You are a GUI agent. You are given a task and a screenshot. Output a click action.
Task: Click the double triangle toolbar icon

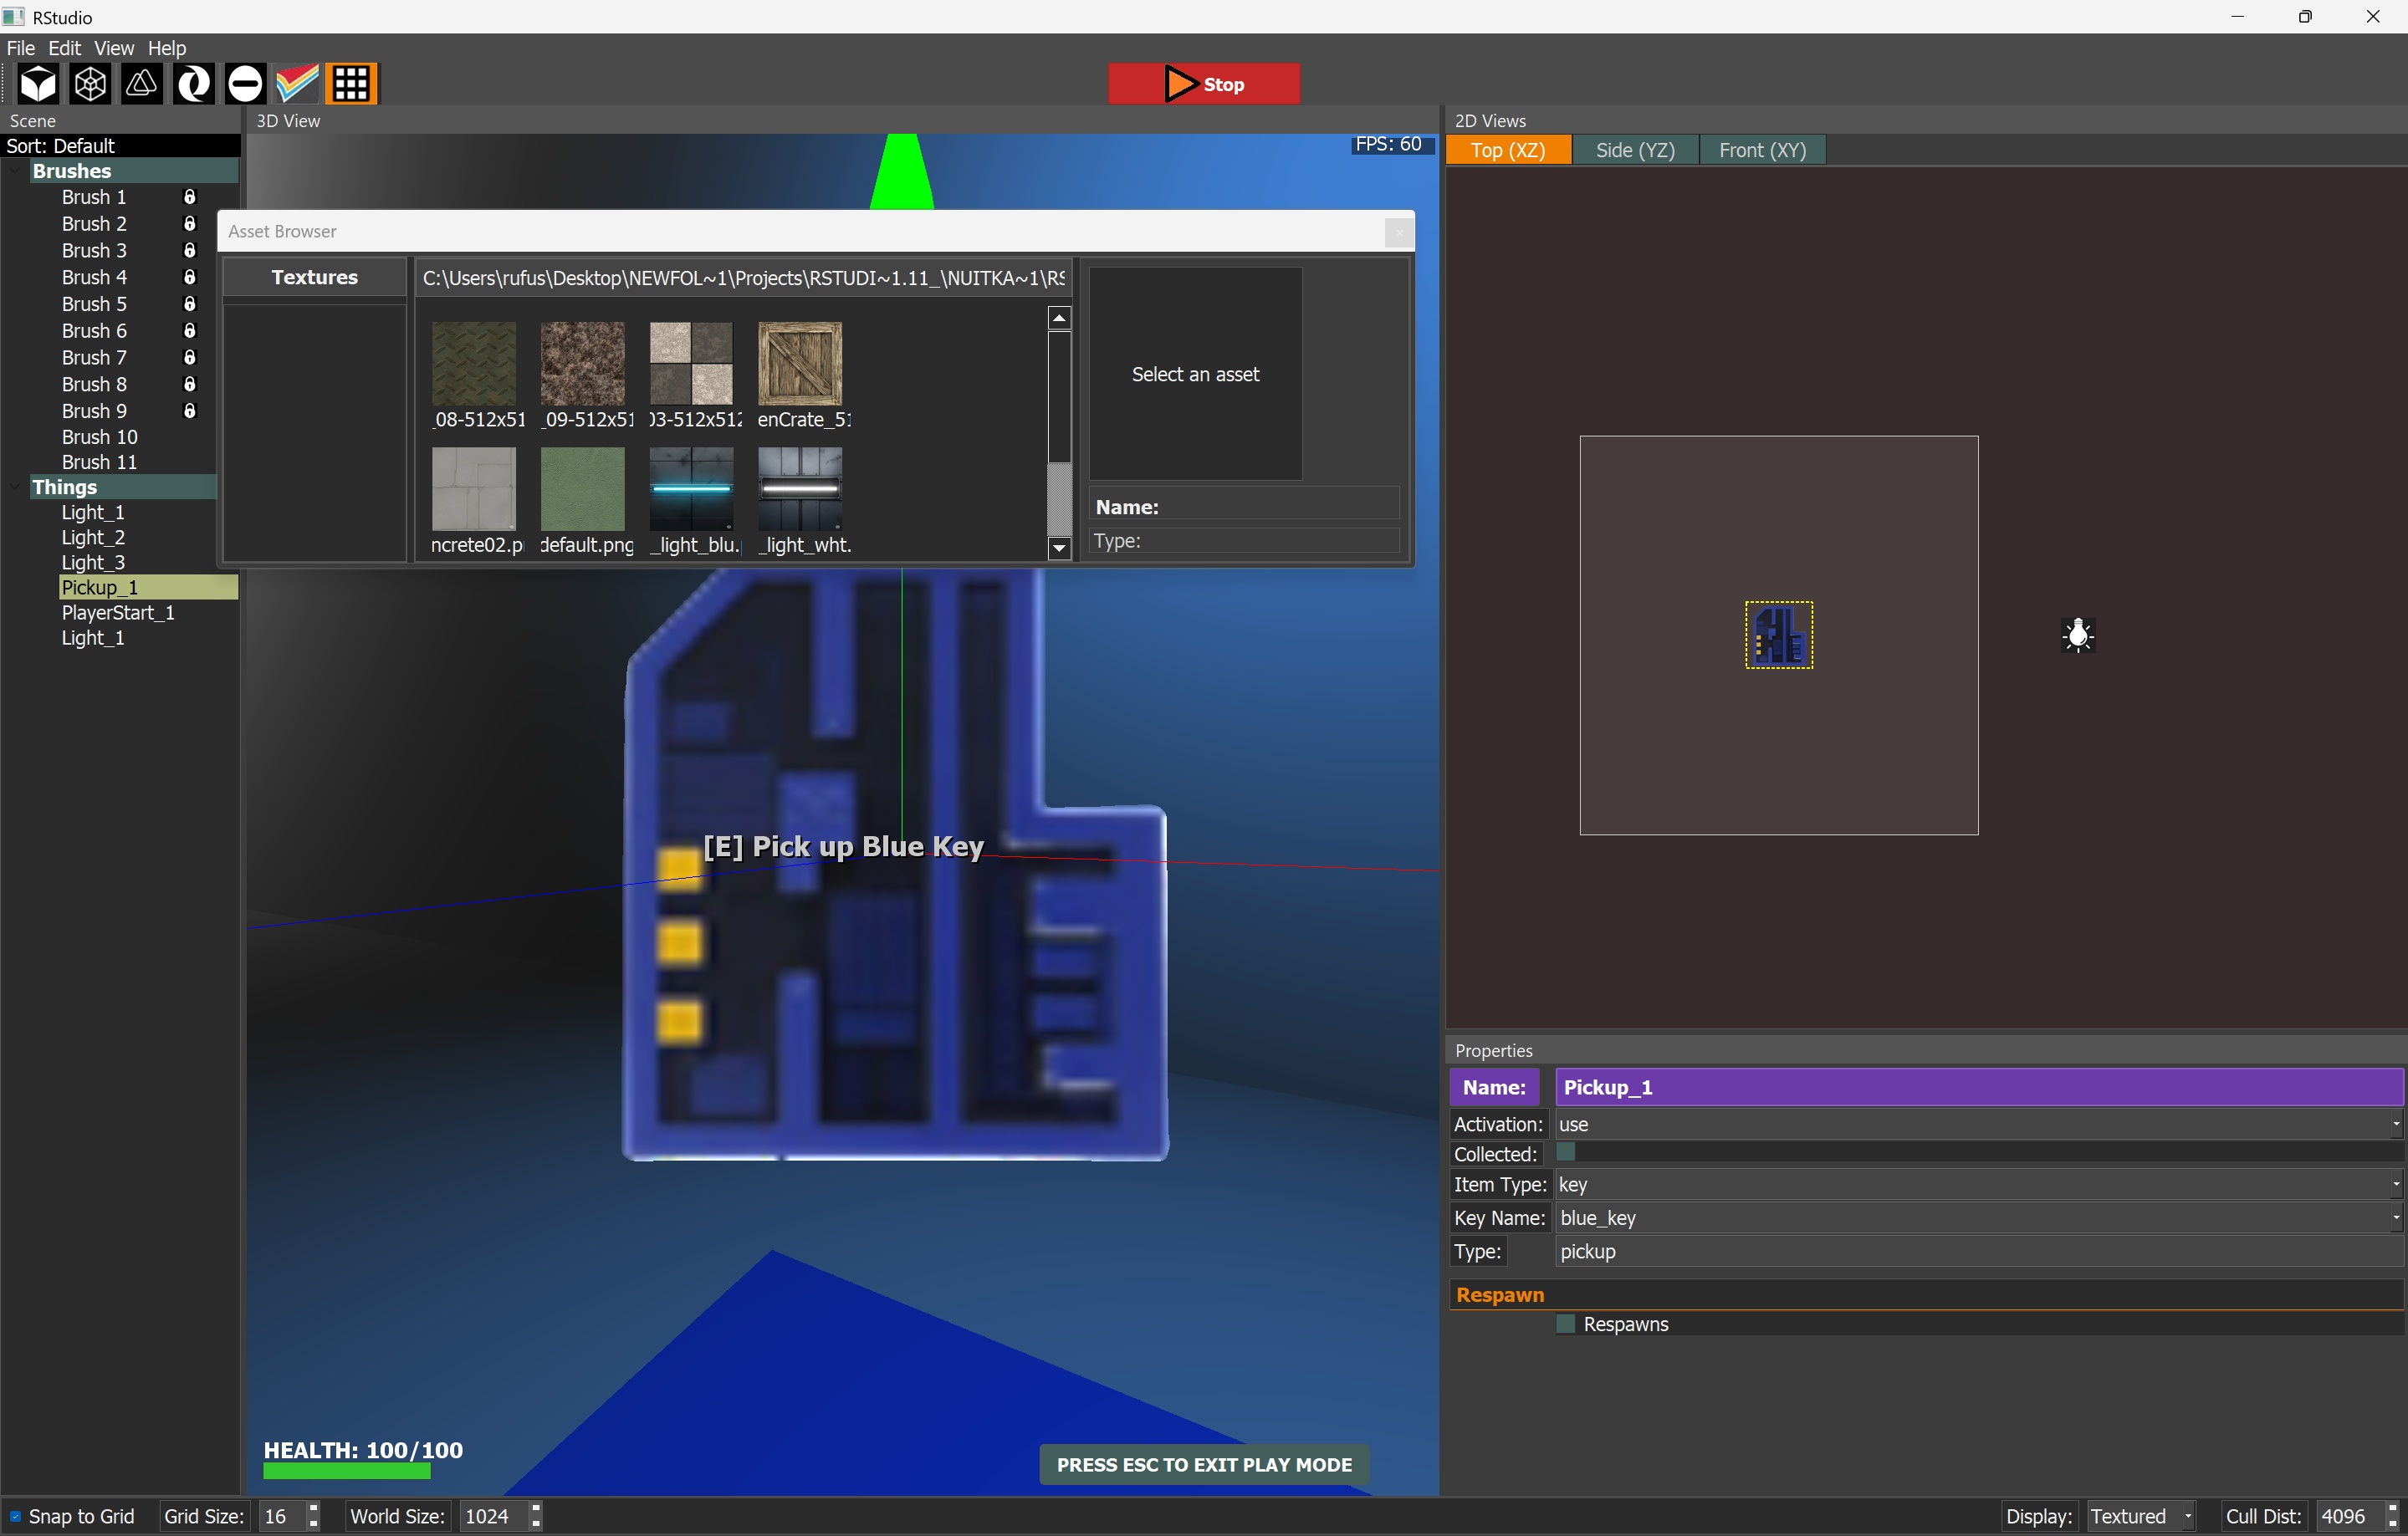[x=142, y=84]
